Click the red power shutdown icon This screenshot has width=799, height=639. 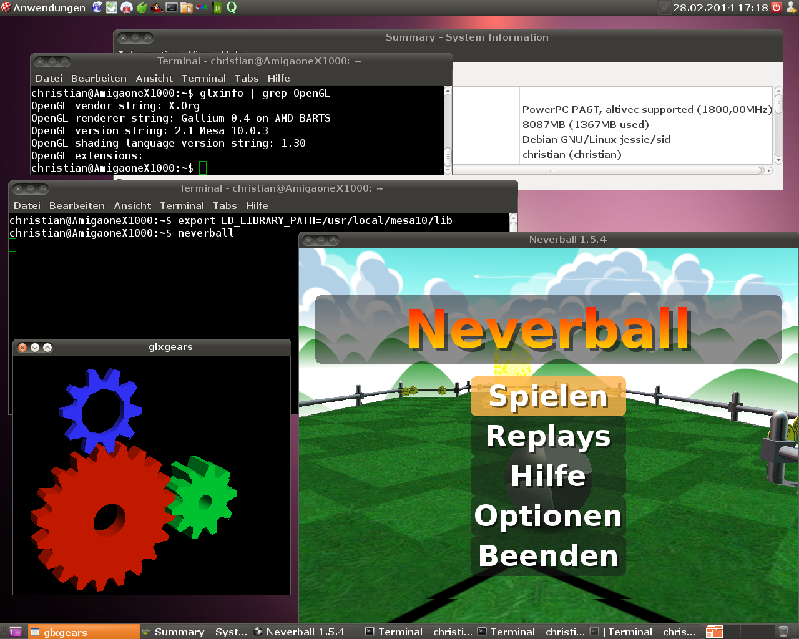(x=777, y=7)
